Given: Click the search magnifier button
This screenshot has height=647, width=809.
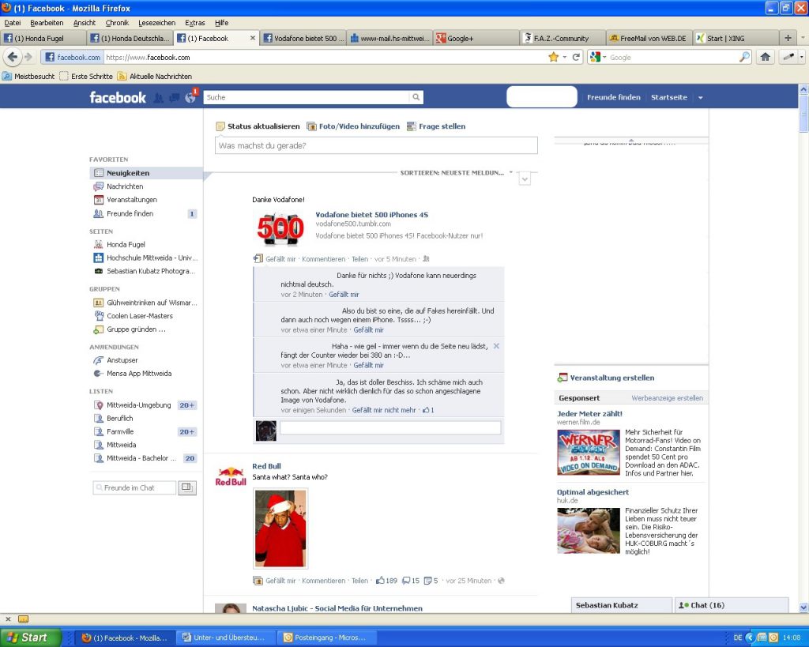Looking at the screenshot, I should click(x=416, y=97).
